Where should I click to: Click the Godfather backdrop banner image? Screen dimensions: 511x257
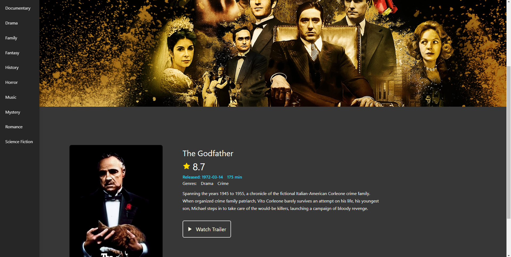pyautogui.click(x=273, y=53)
